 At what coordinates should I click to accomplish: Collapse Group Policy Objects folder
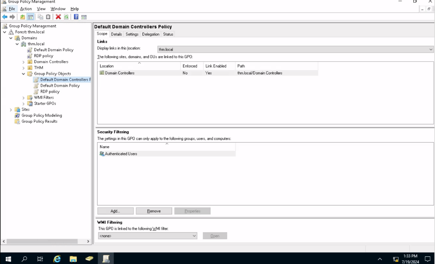pyautogui.click(x=24, y=74)
